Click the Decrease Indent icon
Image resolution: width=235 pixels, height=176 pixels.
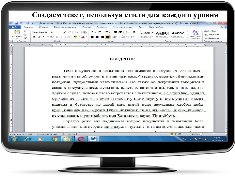click(115, 32)
